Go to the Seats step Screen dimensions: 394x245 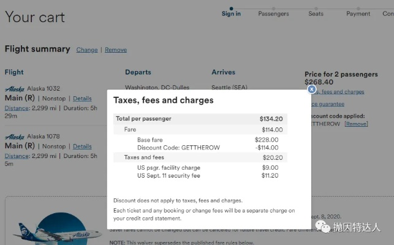pos(316,14)
